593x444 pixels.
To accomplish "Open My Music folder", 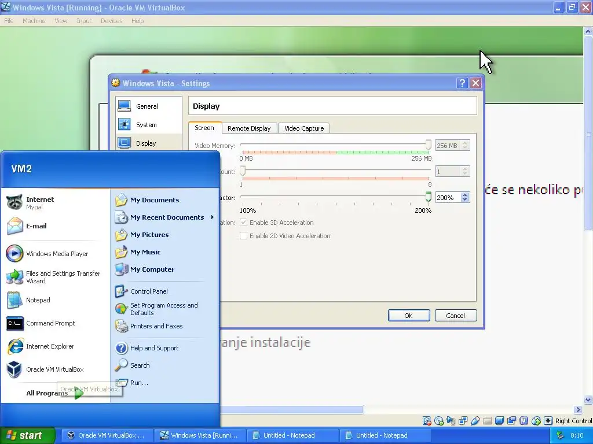I will [165, 252].
